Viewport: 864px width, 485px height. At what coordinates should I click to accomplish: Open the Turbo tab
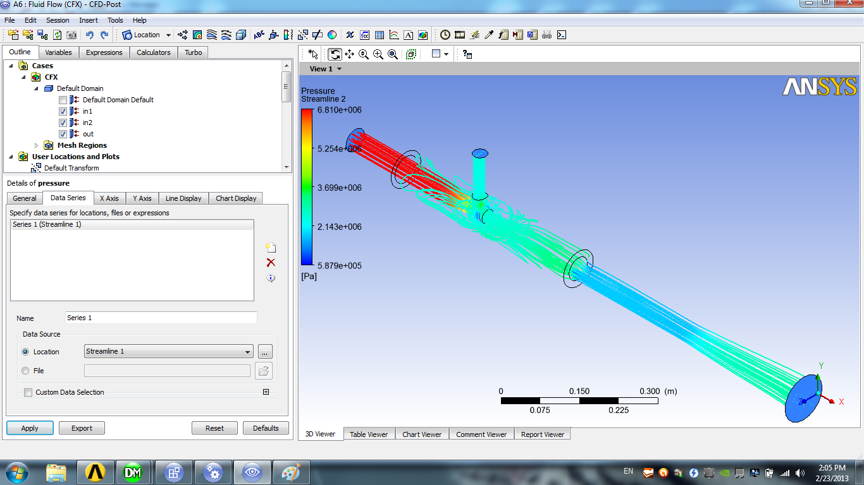click(x=194, y=52)
